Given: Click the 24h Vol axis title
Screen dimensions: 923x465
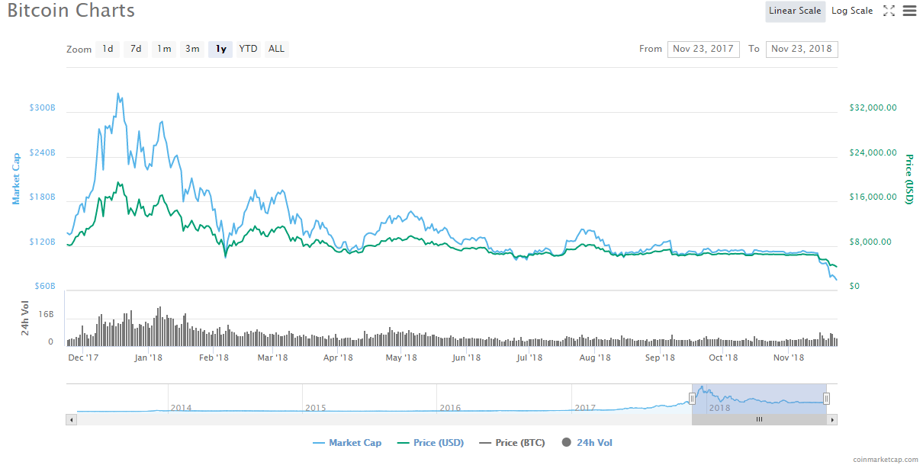Looking at the screenshot, I should [26, 319].
